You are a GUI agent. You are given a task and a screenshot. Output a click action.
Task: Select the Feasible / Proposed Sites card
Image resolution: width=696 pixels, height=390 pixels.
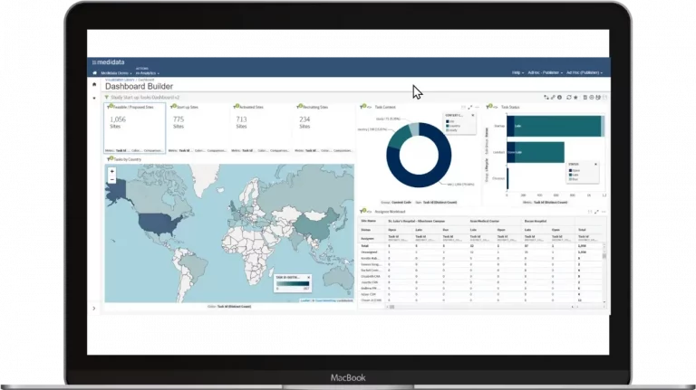click(135, 128)
